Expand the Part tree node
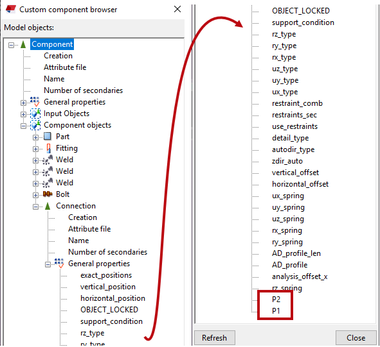This screenshot has height=347, width=380. tap(35, 137)
